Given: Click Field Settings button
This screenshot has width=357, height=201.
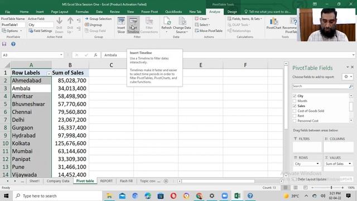Looking at the screenshot, I should click(40, 31).
